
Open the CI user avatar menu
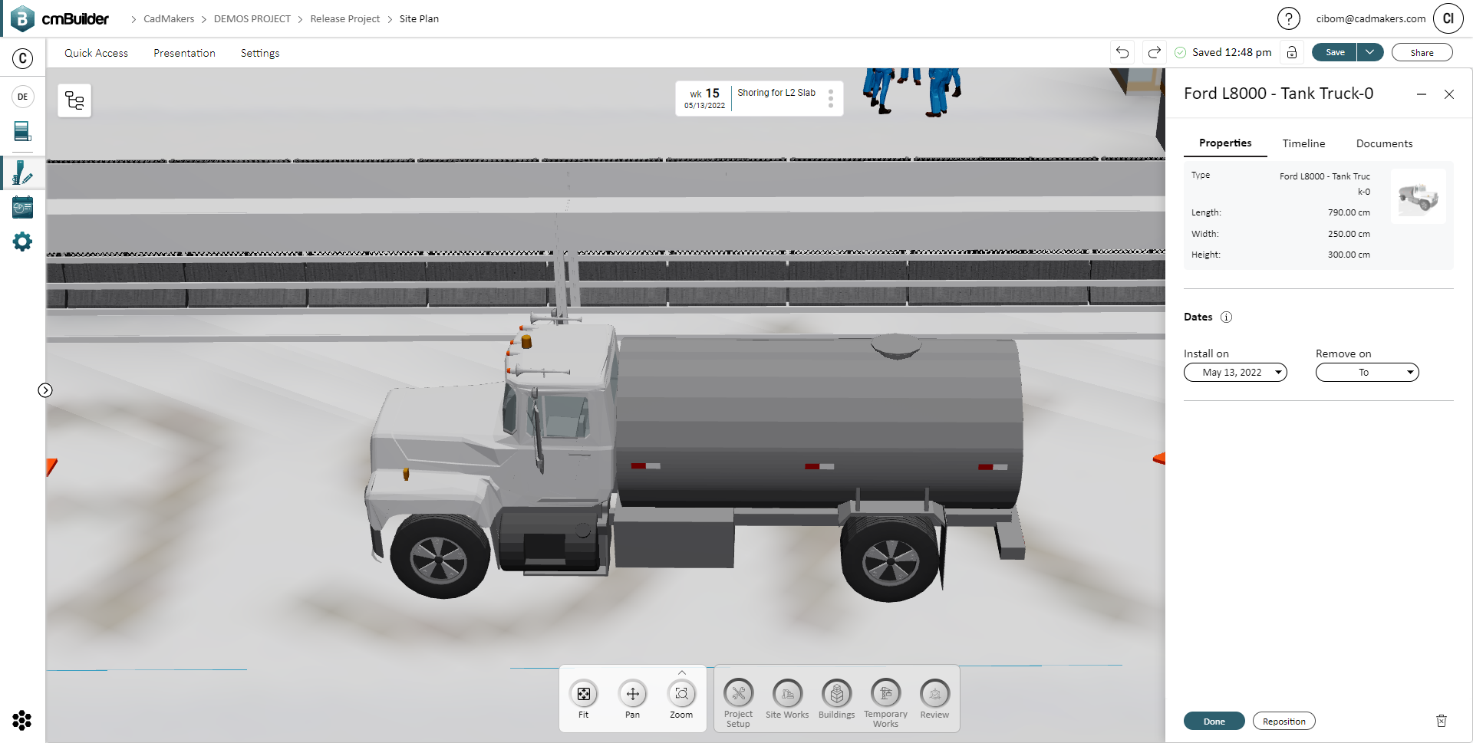click(1448, 18)
